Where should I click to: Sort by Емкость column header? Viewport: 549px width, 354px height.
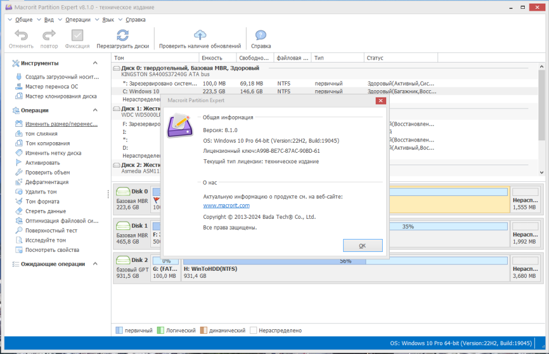coord(218,58)
